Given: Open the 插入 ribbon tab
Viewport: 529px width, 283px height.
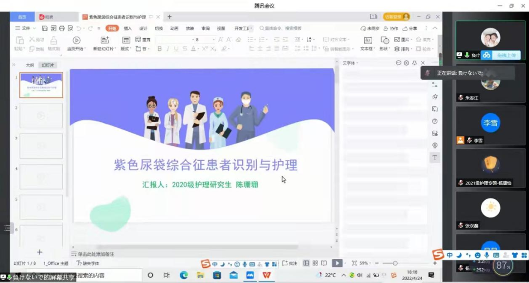Looking at the screenshot, I should pos(128,28).
